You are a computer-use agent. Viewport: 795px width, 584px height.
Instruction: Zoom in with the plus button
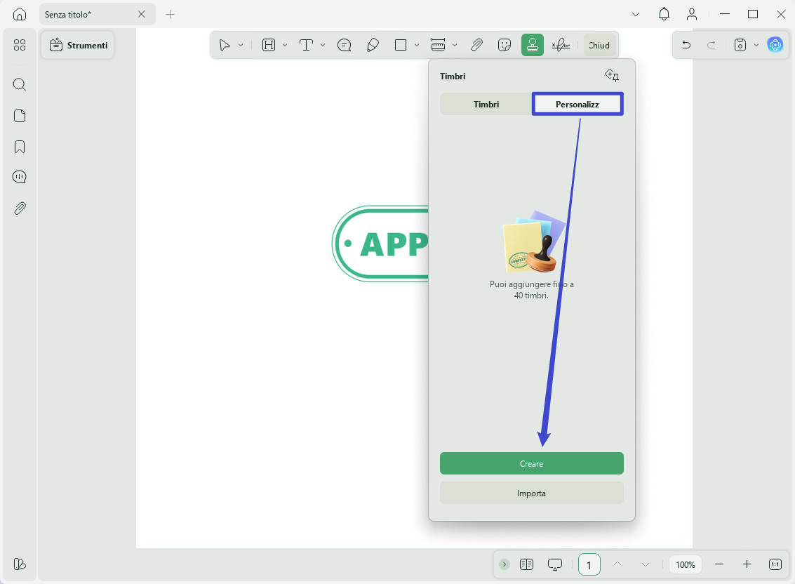747,564
